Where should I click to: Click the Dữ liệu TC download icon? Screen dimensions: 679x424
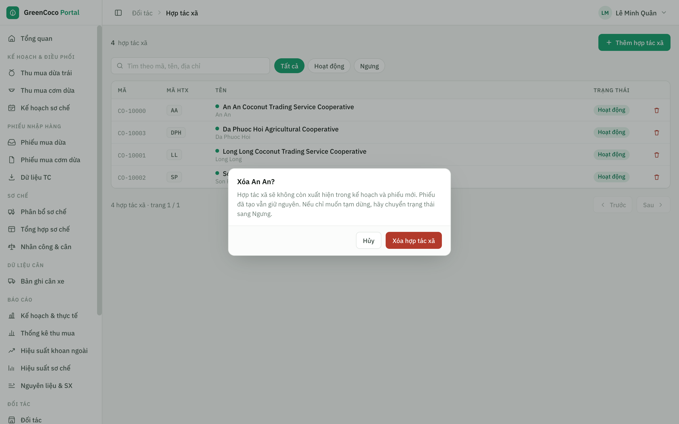pos(11,177)
